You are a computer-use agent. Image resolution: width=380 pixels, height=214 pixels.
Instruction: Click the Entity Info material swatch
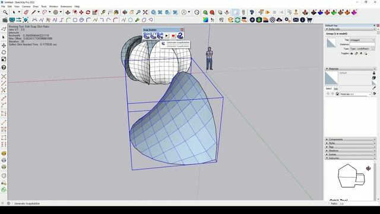pyautogui.click(x=331, y=43)
